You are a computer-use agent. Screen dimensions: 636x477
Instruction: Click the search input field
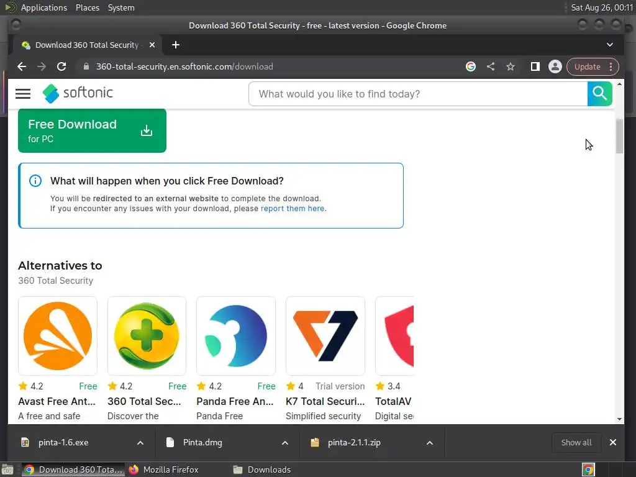(x=418, y=94)
